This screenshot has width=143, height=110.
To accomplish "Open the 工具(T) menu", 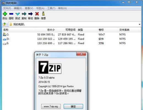I will (x=51, y=8).
